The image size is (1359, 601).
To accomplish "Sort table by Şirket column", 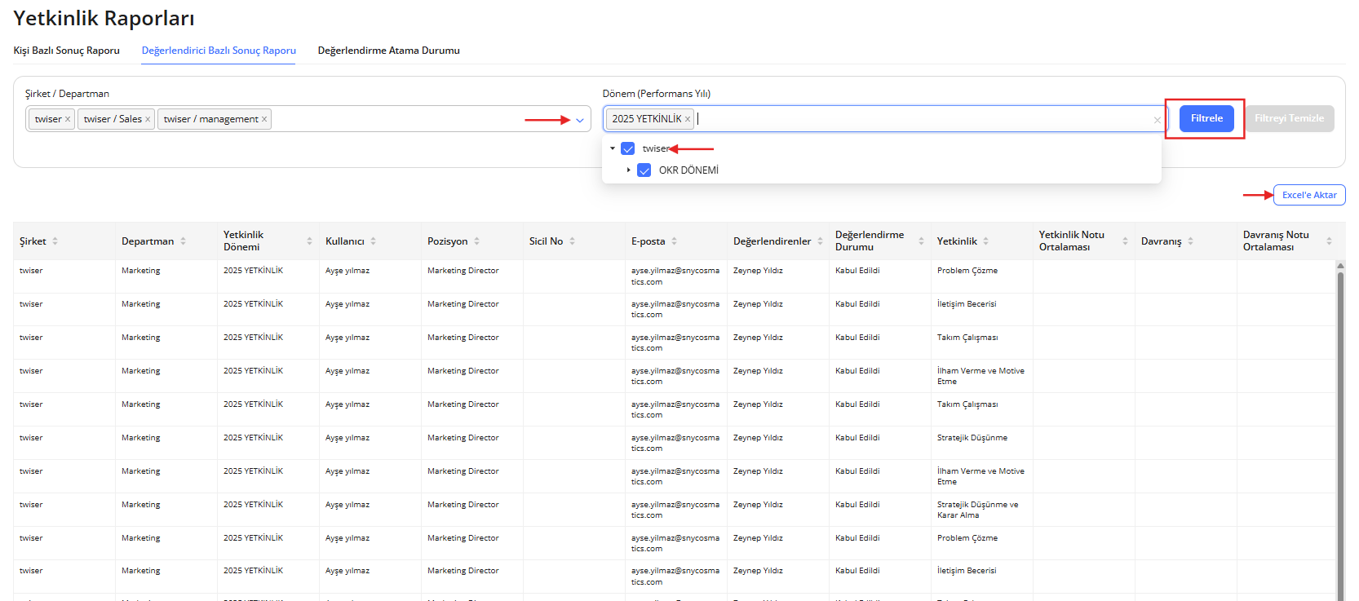I will 55,241.
